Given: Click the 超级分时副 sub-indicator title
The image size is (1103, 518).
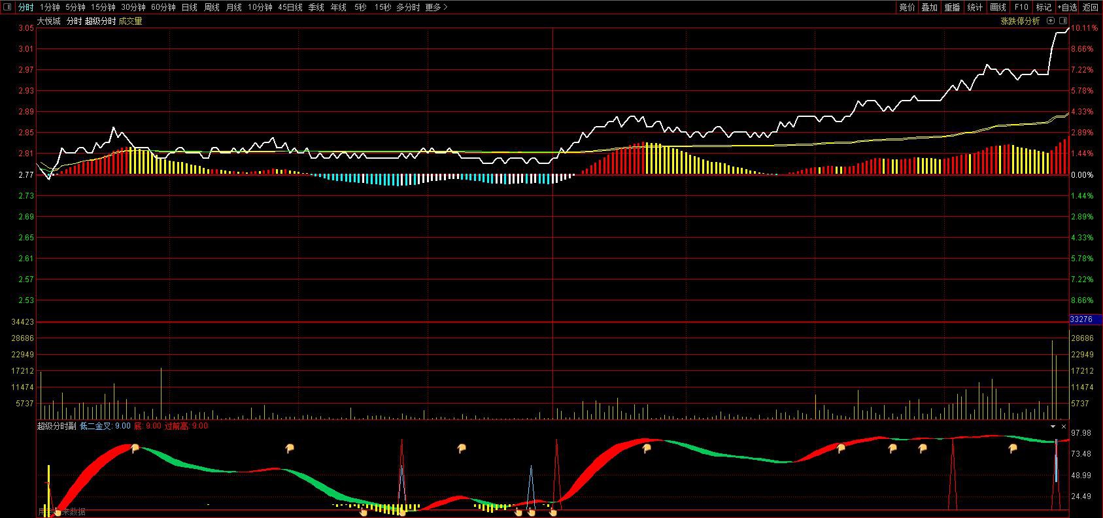Looking at the screenshot, I should click(56, 426).
